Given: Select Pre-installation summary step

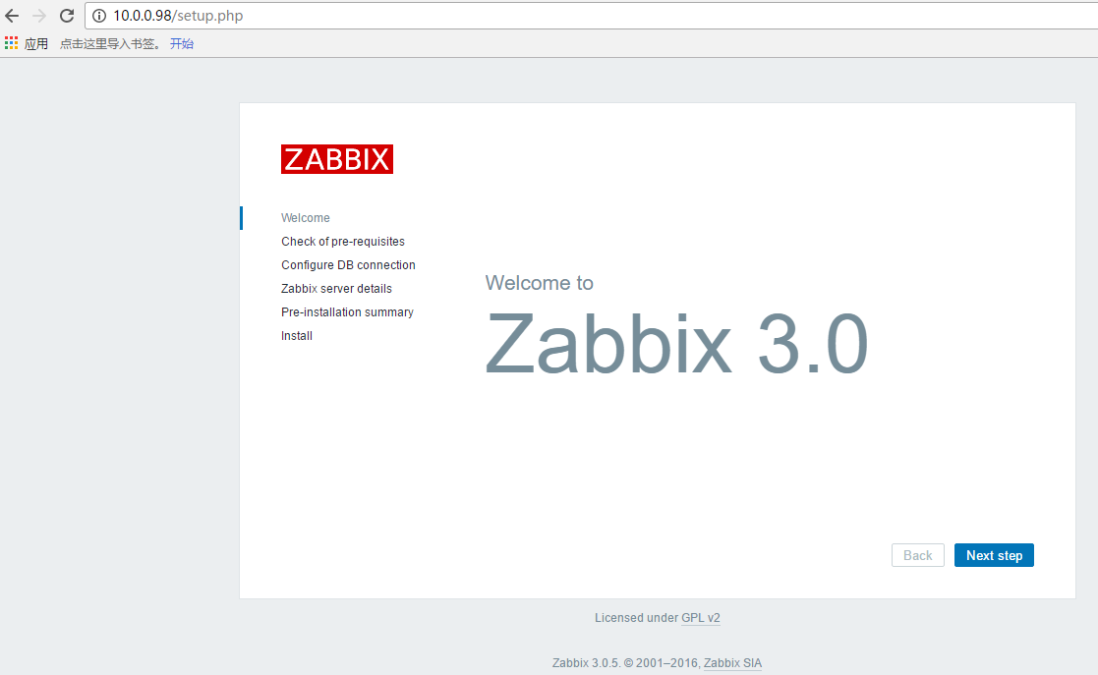Looking at the screenshot, I should [x=347, y=312].
